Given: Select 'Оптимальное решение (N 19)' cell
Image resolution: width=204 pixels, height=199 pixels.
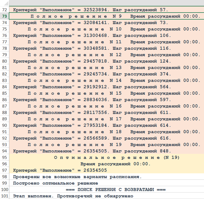Looking at the screenshot, I should 117,157.
